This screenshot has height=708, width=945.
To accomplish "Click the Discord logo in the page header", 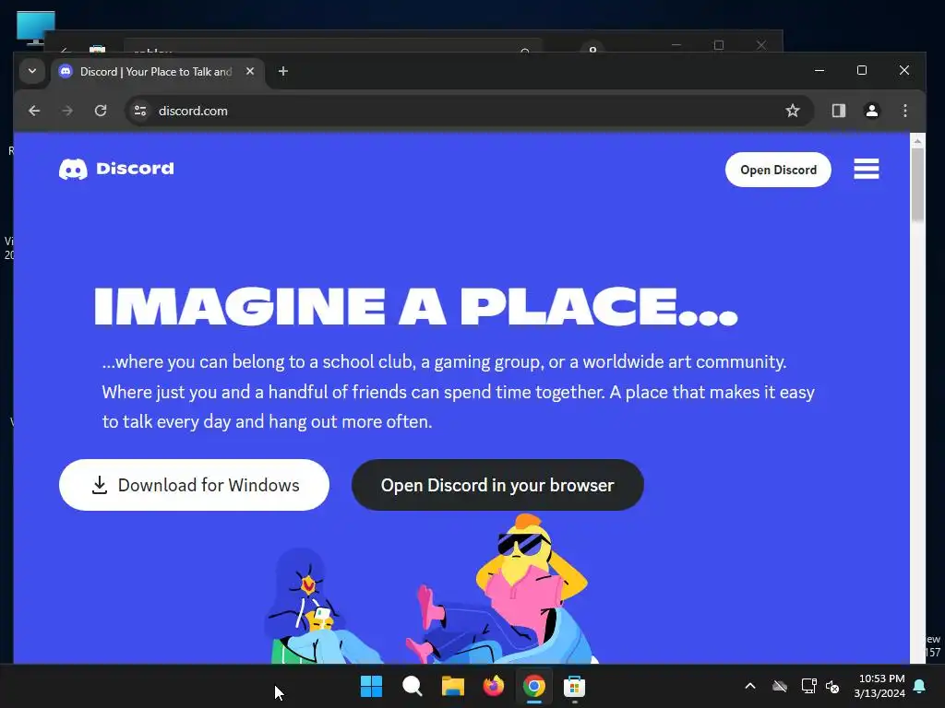I will (x=116, y=169).
